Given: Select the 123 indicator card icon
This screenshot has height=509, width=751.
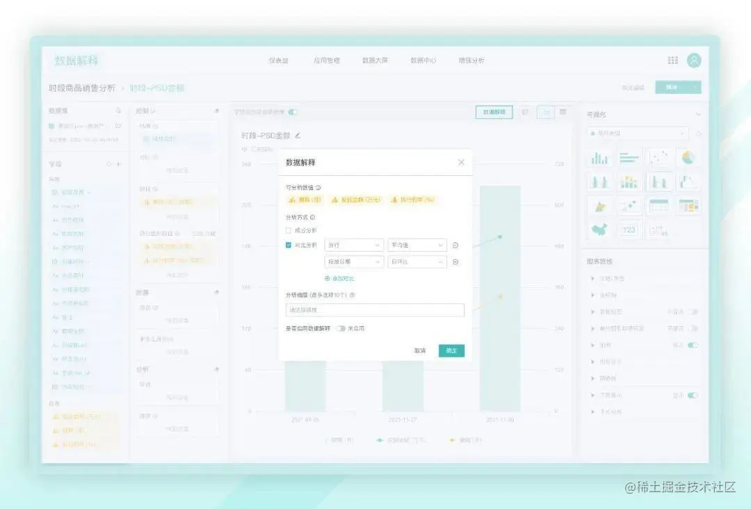Looking at the screenshot, I should pos(629,230).
